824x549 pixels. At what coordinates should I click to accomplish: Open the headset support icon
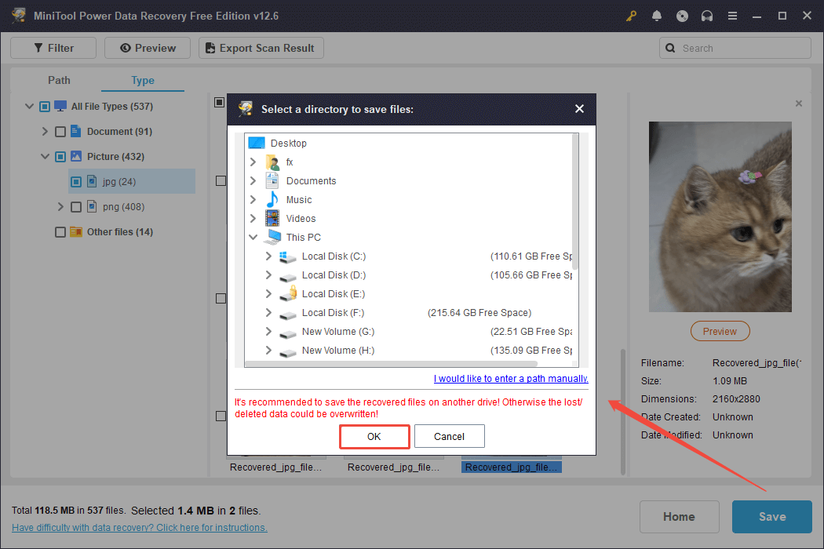click(707, 15)
